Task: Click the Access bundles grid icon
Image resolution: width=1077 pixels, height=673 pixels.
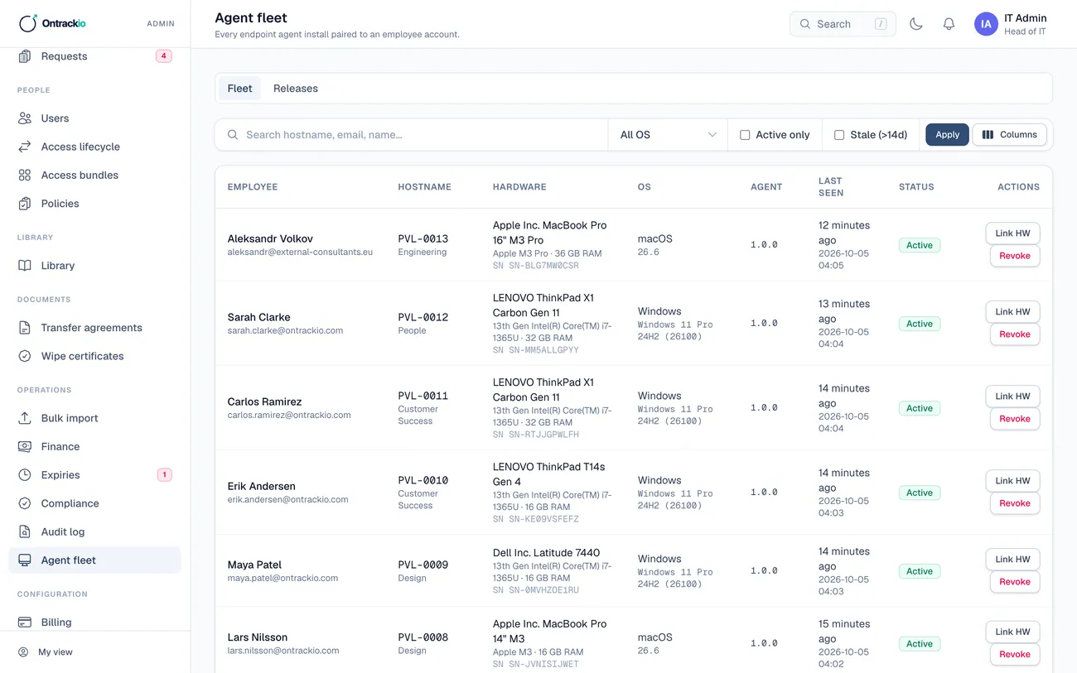Action: click(x=25, y=175)
